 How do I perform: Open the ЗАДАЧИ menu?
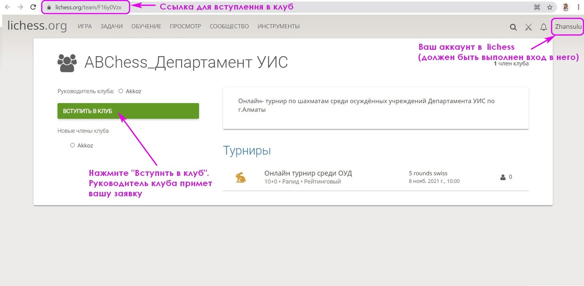pyautogui.click(x=112, y=26)
